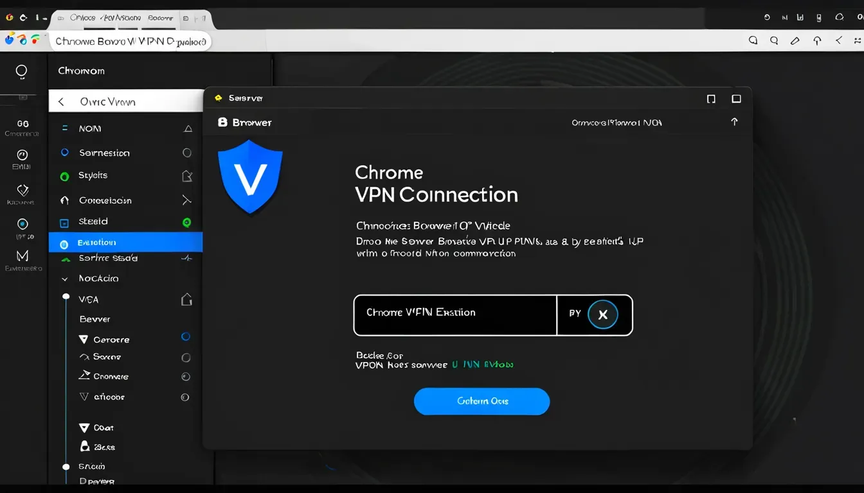864x493 pixels.
Task: Select the Steeld menu row
Action: pyautogui.click(x=125, y=221)
